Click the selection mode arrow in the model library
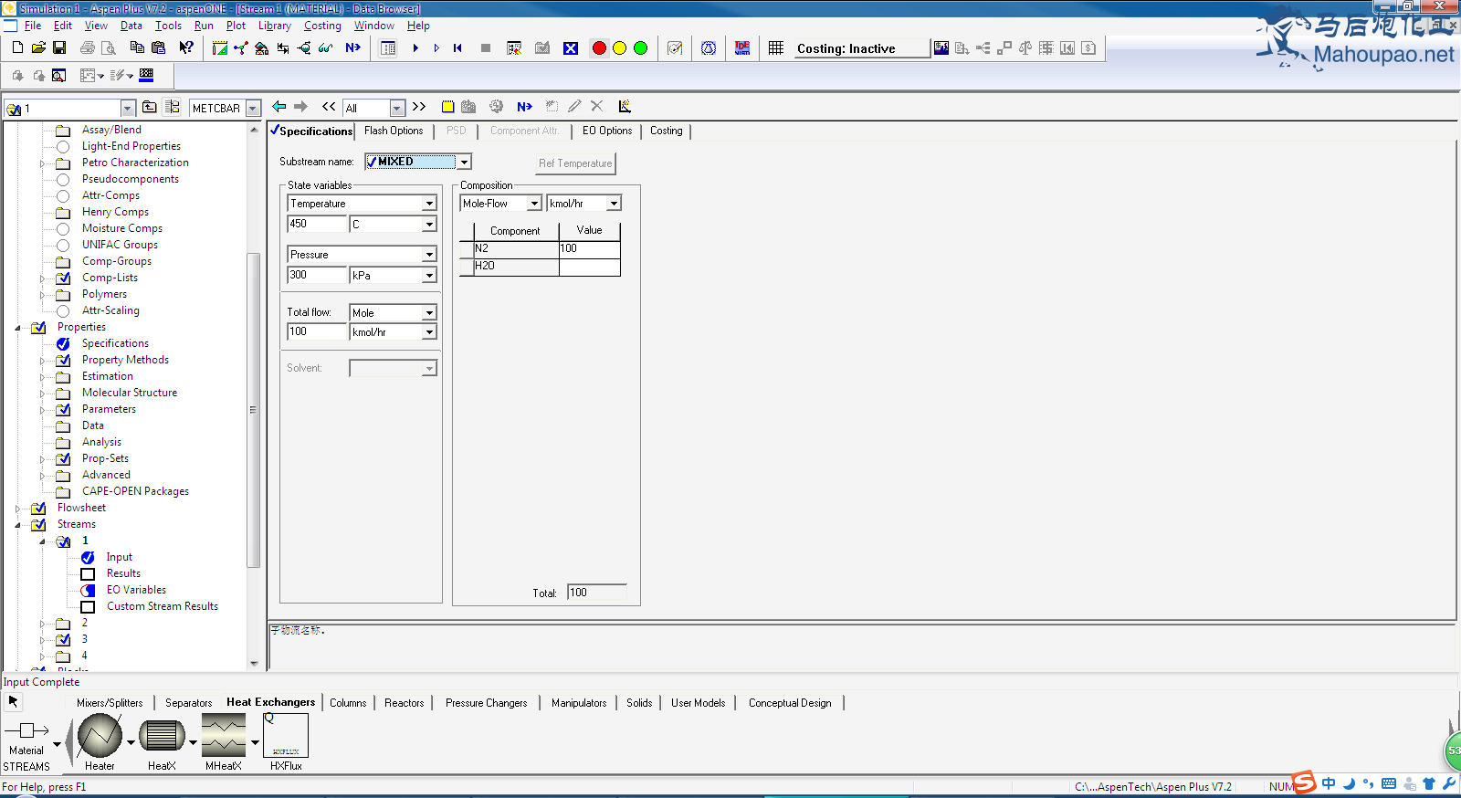Image resolution: width=1461 pixels, height=798 pixels. pyautogui.click(x=13, y=701)
